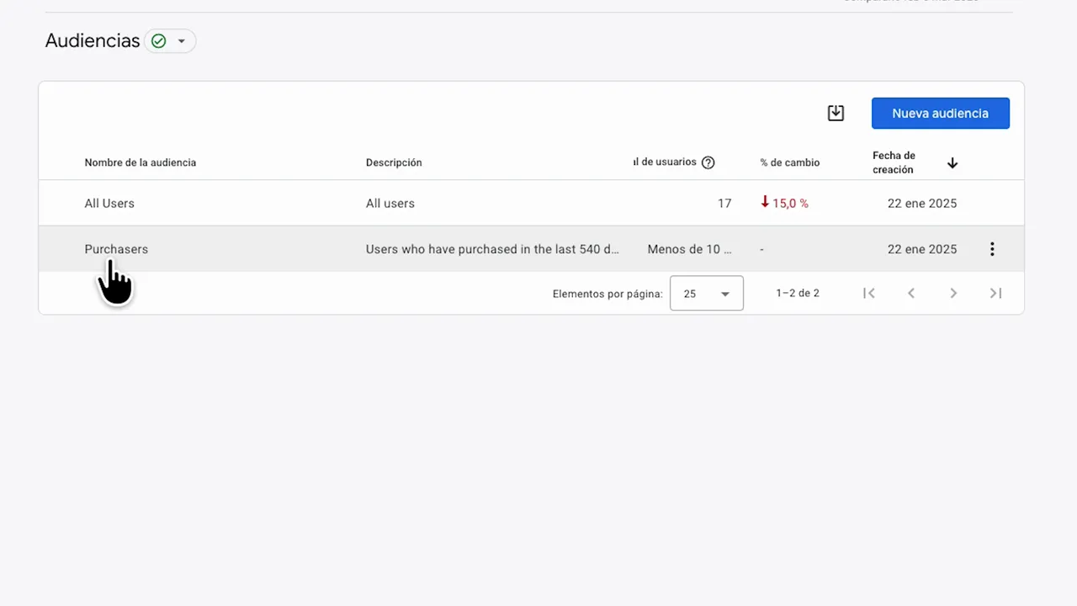This screenshot has height=606, width=1077.
Task: Click the Elementos por página label
Action: 607,294
